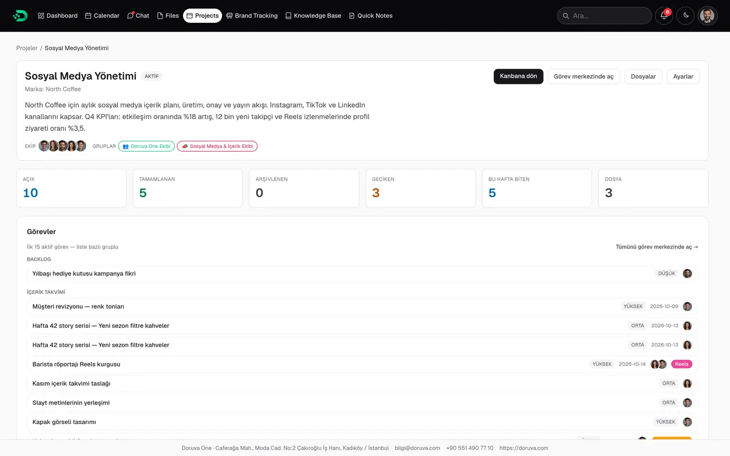
Task: Click assignee avatar on Kapak görseli tasarımı
Action: point(687,422)
